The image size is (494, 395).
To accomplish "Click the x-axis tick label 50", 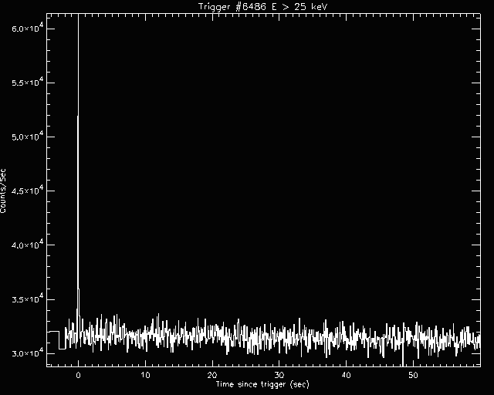I will click(x=413, y=375).
